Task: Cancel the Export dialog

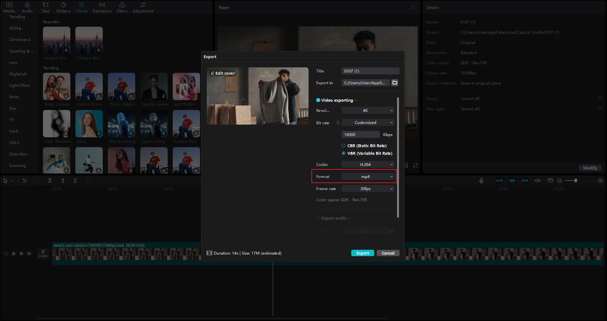Action: pyautogui.click(x=388, y=253)
